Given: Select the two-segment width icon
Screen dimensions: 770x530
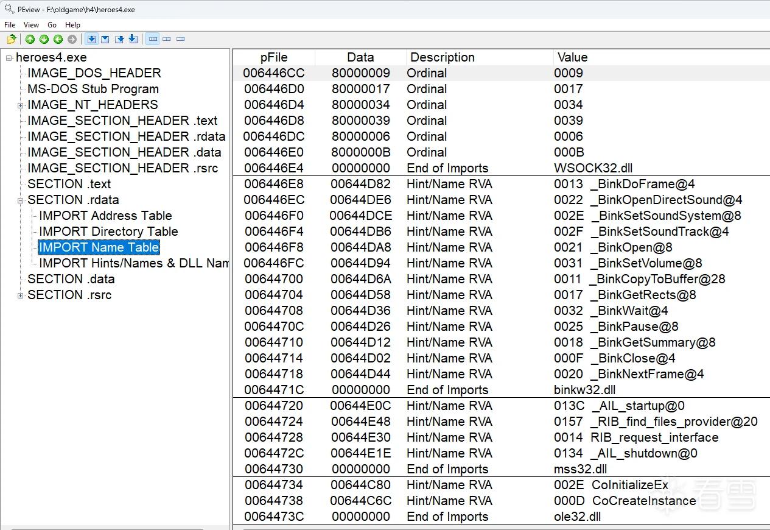Looking at the screenshot, I should pyautogui.click(x=167, y=40).
